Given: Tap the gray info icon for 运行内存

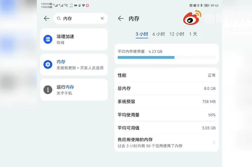Looking at the screenshot, I should (x=48, y=90).
